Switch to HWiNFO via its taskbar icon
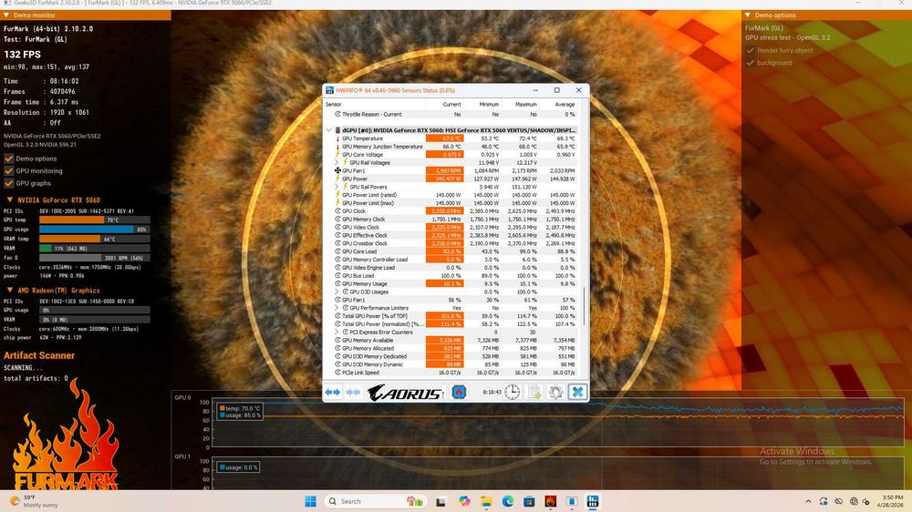912x512 pixels. click(593, 501)
